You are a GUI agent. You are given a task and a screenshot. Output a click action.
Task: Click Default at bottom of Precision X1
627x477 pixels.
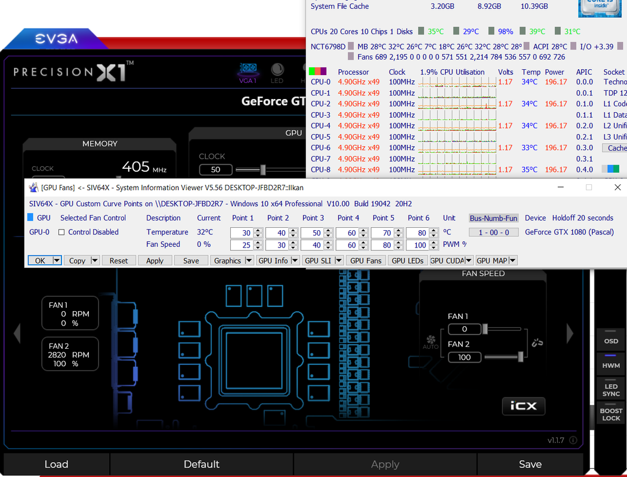(x=202, y=464)
